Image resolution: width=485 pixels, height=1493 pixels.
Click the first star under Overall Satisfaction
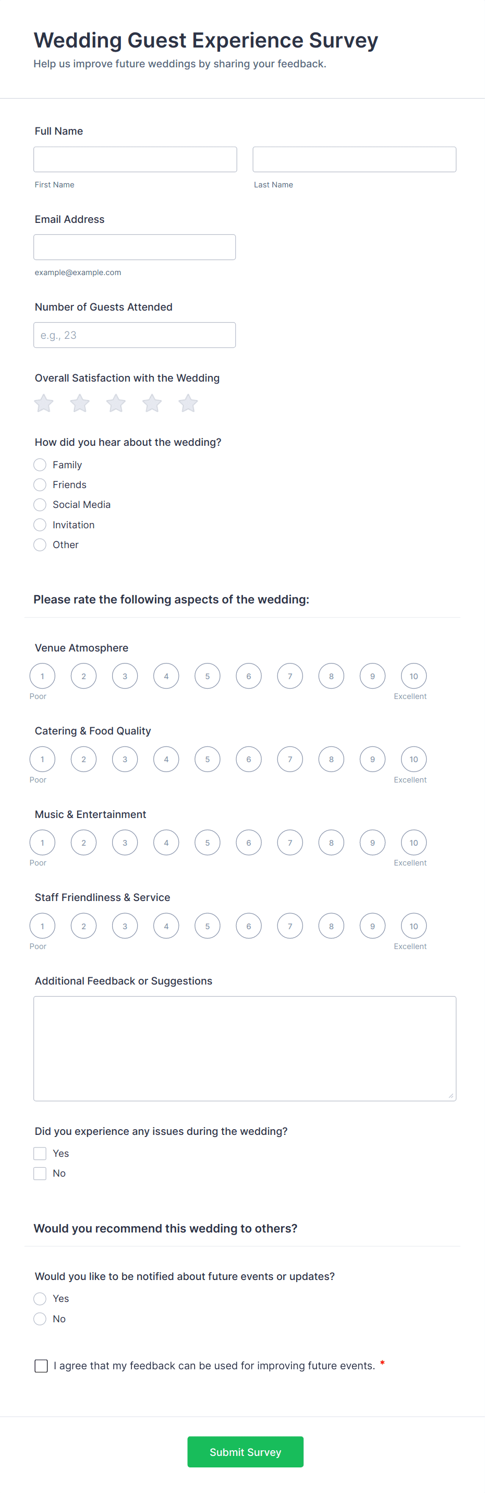43,403
